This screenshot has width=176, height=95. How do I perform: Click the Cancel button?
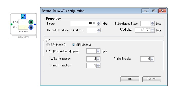click(x=152, y=79)
